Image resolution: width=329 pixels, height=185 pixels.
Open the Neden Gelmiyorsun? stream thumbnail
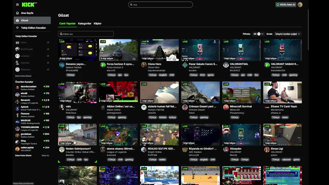pos(77,135)
